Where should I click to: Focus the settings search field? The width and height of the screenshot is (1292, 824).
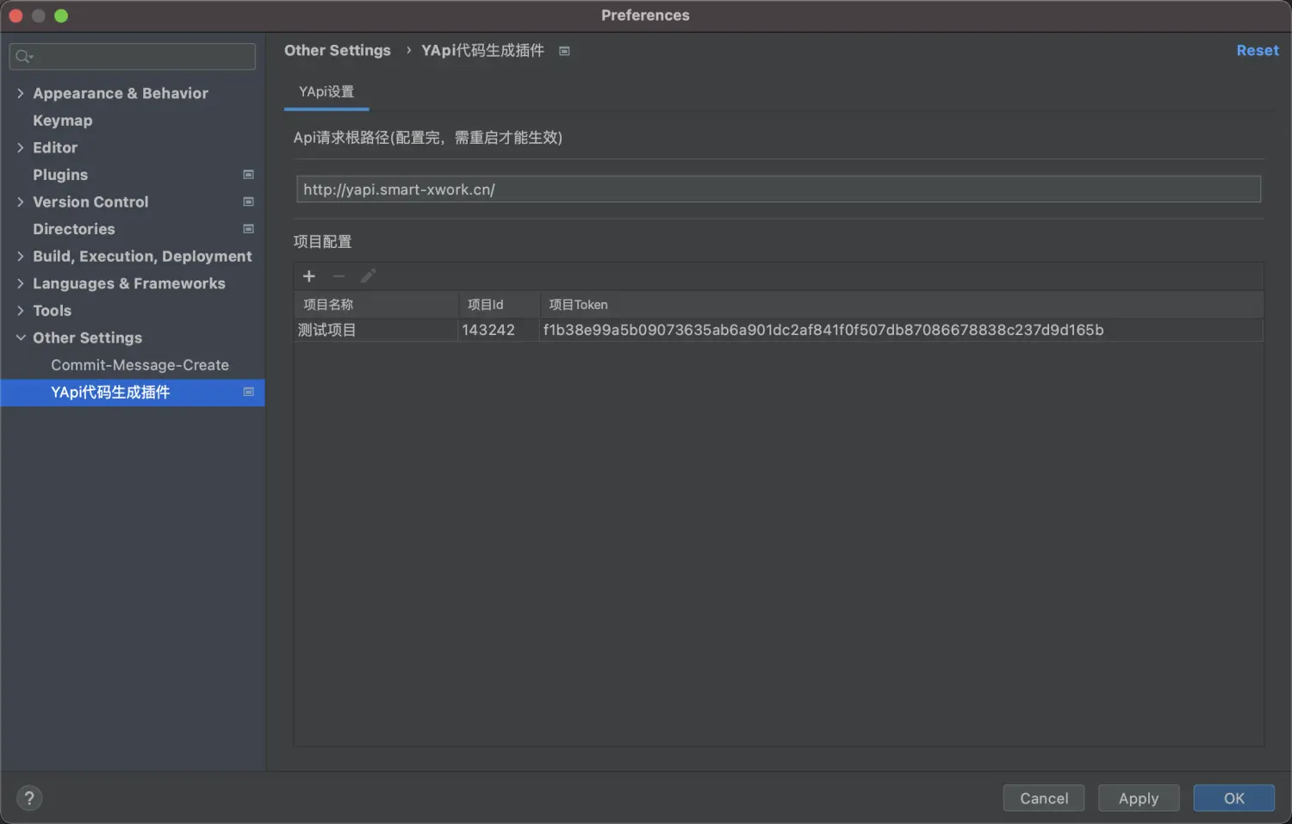(x=133, y=57)
